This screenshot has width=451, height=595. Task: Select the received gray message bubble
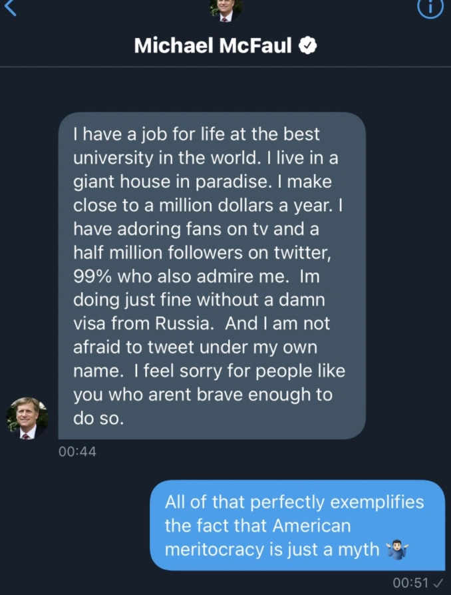coord(212,276)
